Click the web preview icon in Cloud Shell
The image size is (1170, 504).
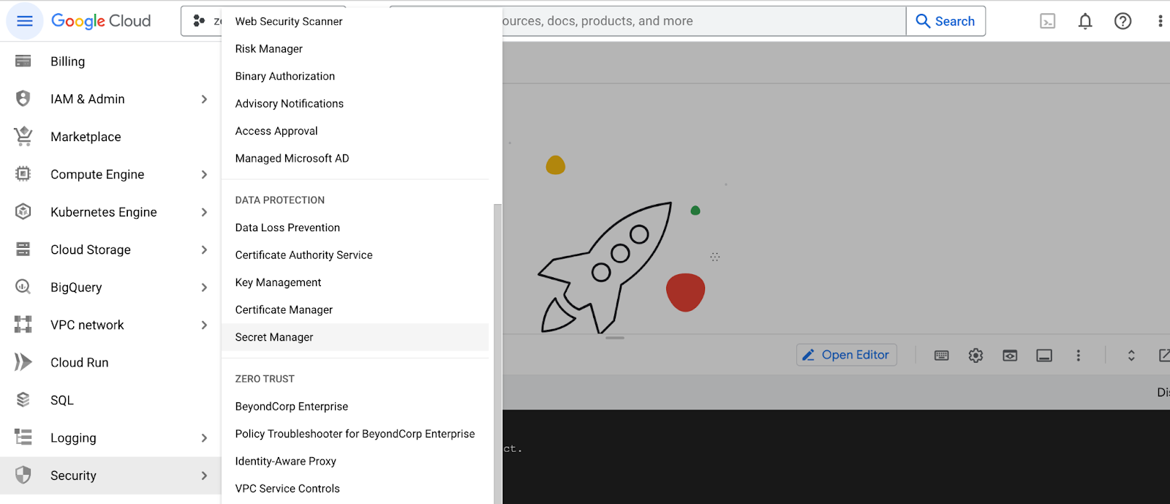point(1010,356)
